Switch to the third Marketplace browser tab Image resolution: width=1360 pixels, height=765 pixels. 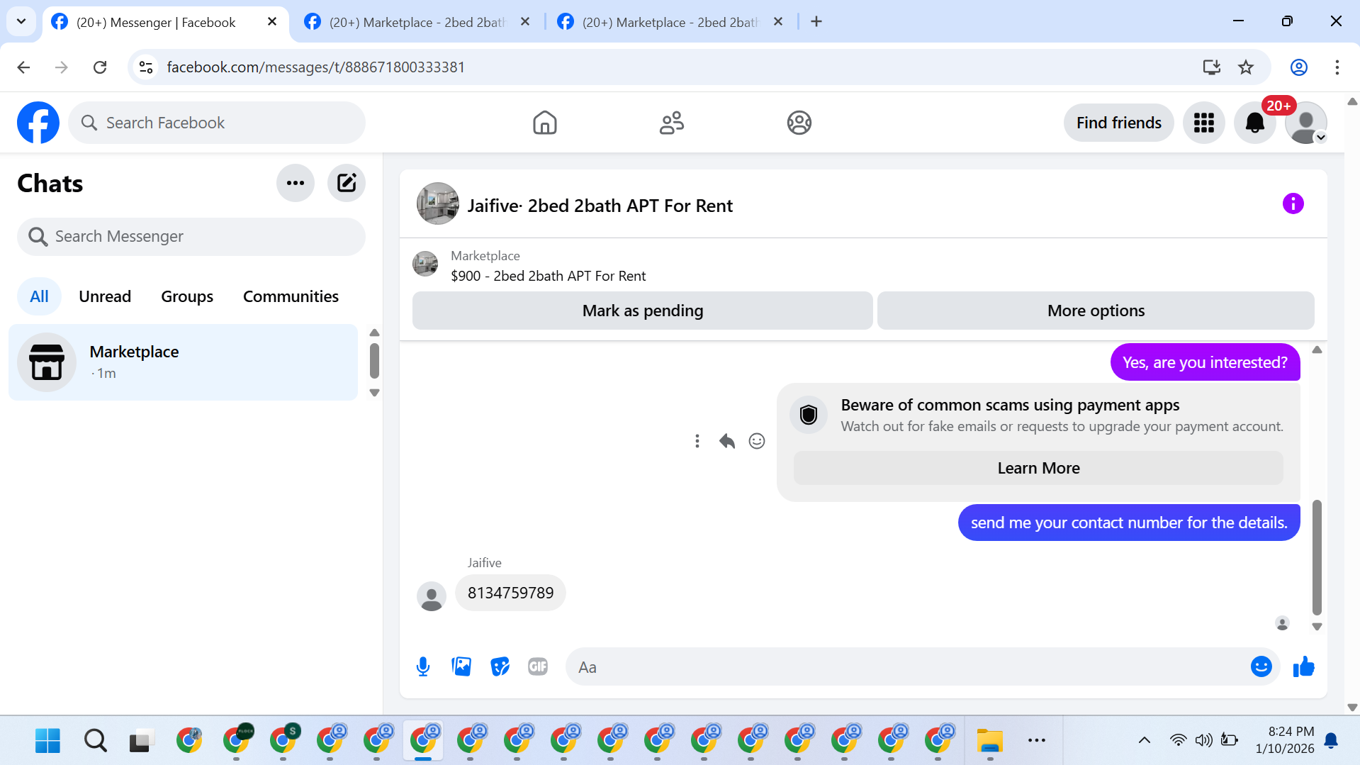click(x=670, y=22)
